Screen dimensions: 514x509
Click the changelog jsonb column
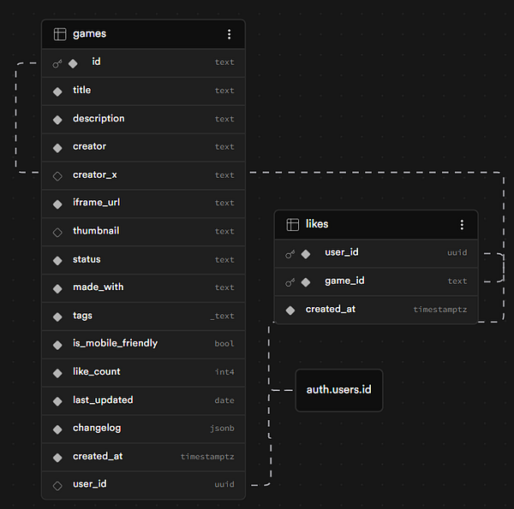click(x=143, y=429)
